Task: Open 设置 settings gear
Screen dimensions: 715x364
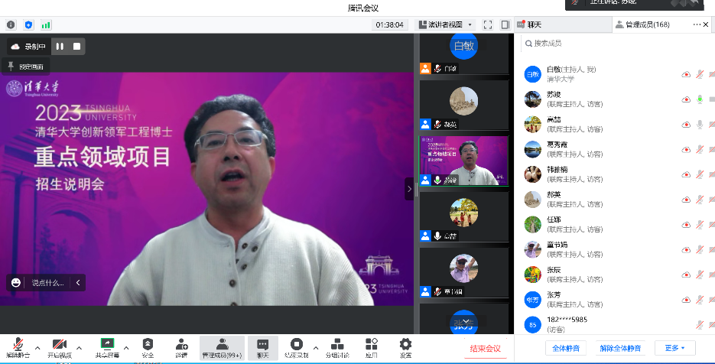Action: [x=405, y=348]
